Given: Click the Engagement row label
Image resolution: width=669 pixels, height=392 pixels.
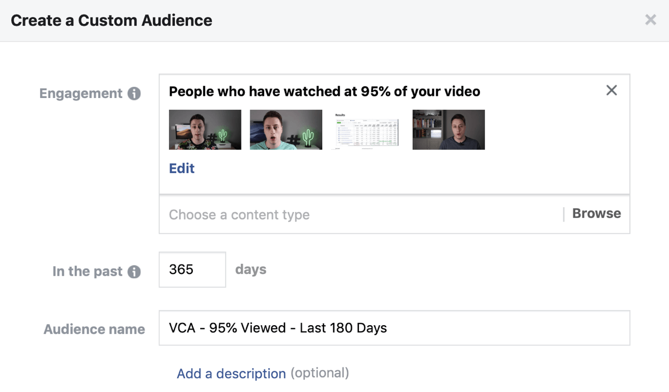Looking at the screenshot, I should point(80,93).
